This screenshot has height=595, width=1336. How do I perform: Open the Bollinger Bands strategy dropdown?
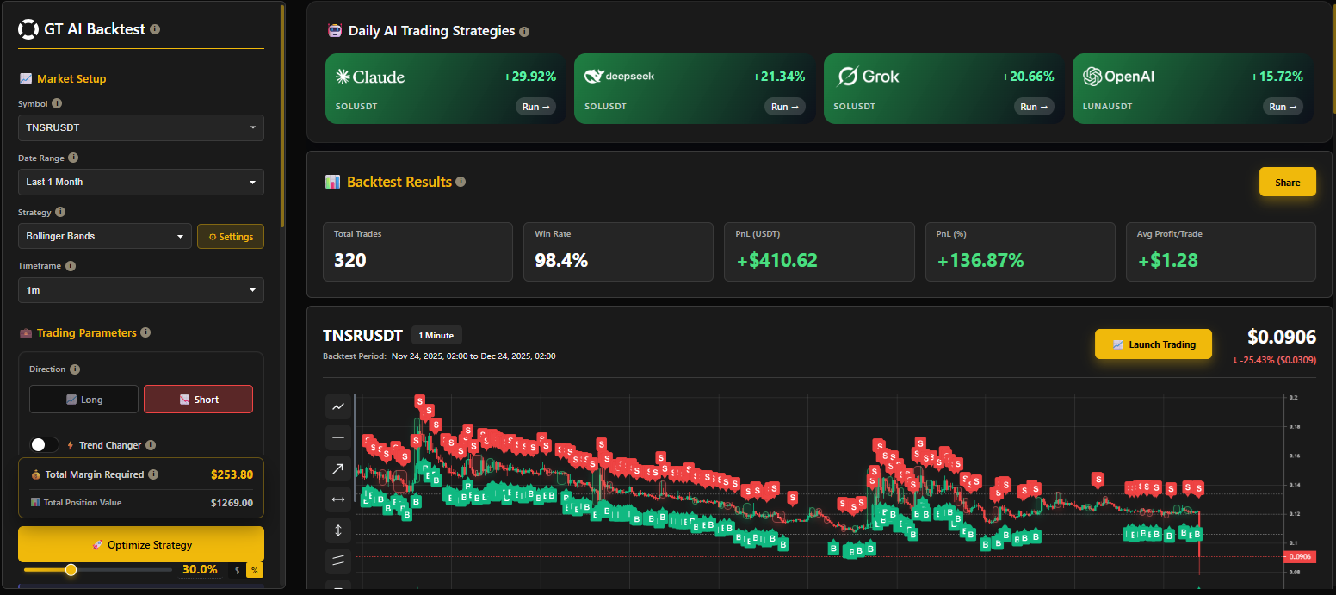pyautogui.click(x=104, y=236)
